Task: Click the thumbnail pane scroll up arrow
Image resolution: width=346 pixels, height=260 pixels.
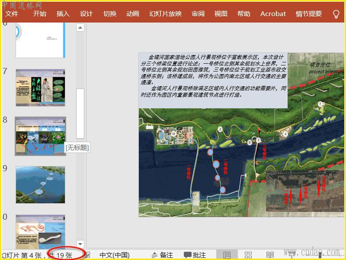Action: click(x=80, y=28)
